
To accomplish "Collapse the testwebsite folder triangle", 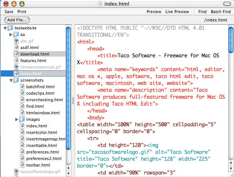I will 5,28.
